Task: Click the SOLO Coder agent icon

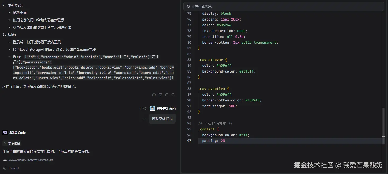Action: click(x=5, y=133)
